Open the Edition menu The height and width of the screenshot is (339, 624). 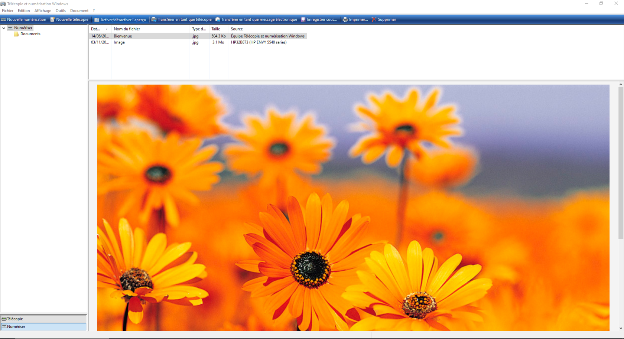(24, 11)
